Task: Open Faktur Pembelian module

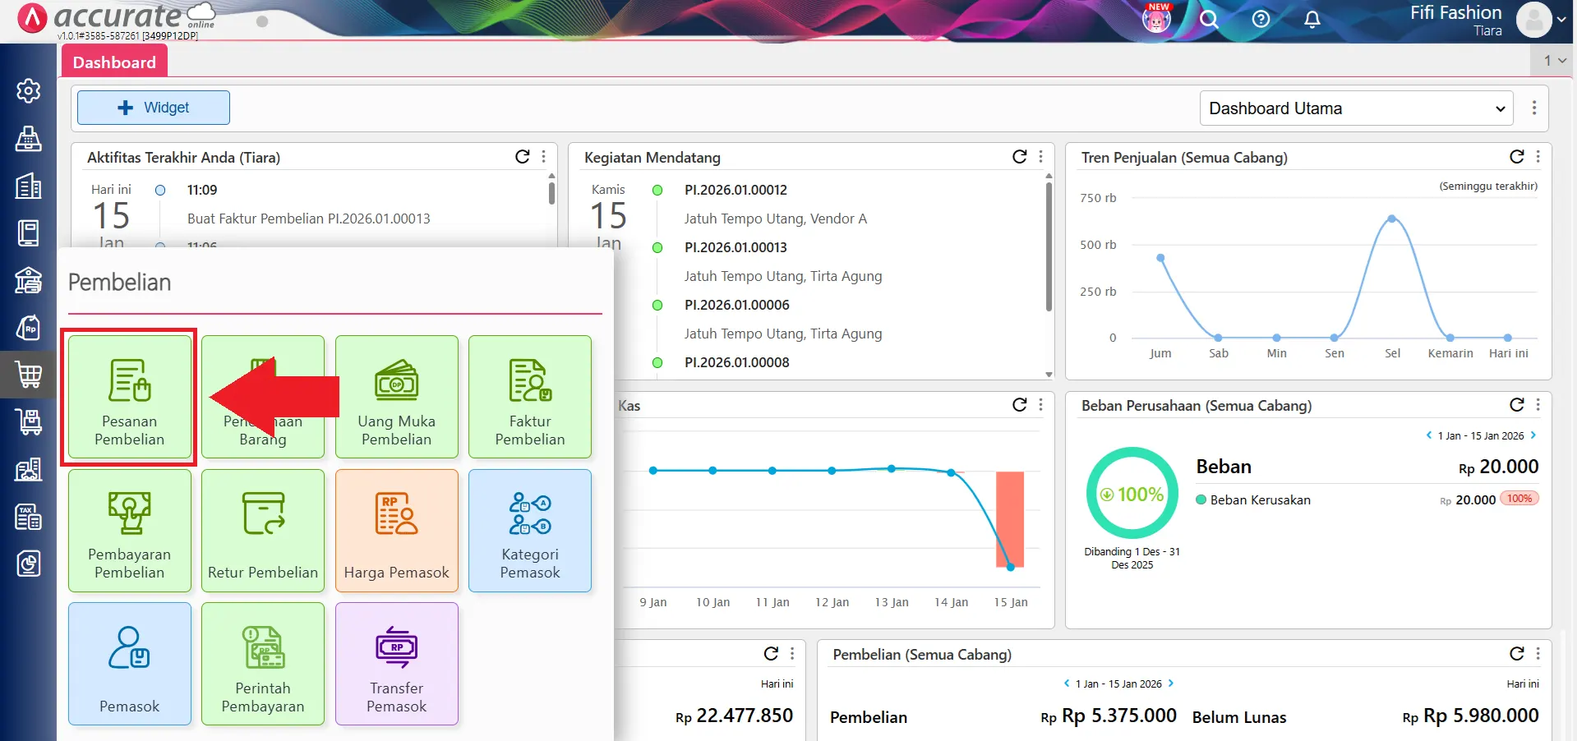Action: point(529,398)
